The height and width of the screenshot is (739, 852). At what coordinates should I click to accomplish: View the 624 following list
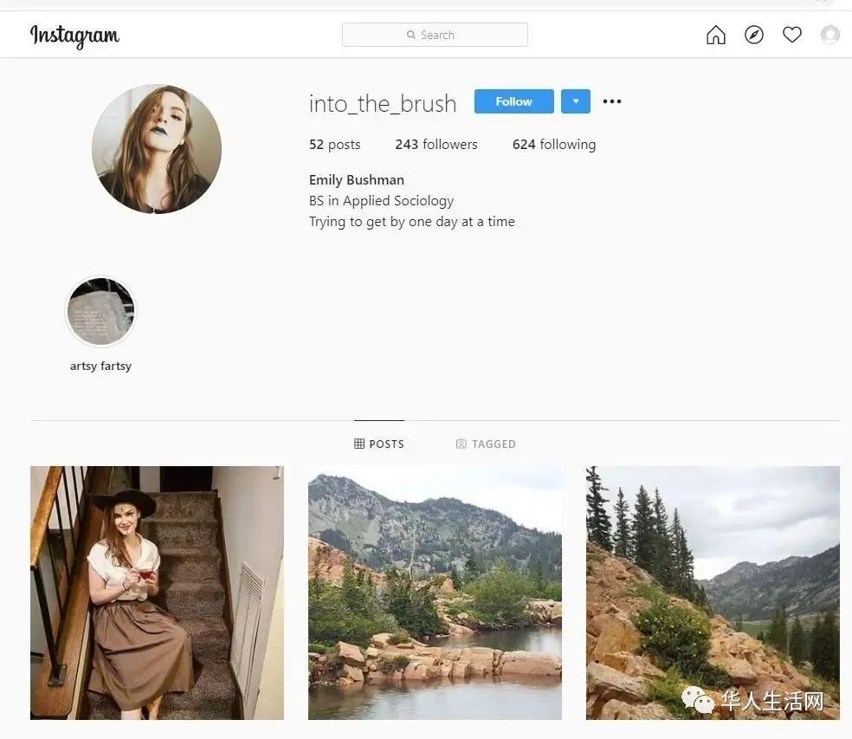(554, 144)
